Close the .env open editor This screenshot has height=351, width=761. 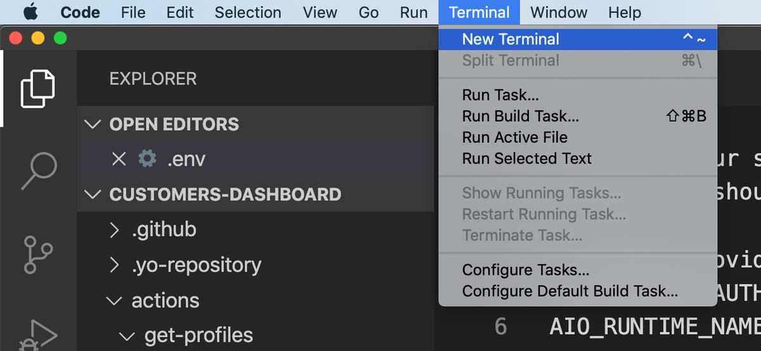click(x=119, y=158)
